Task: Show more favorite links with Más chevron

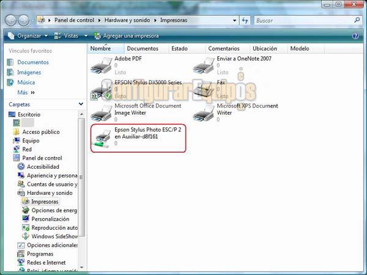Action: [x=32, y=92]
